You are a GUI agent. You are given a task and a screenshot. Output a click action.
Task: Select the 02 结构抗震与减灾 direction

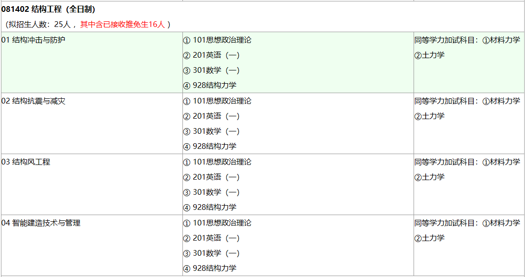(34, 101)
